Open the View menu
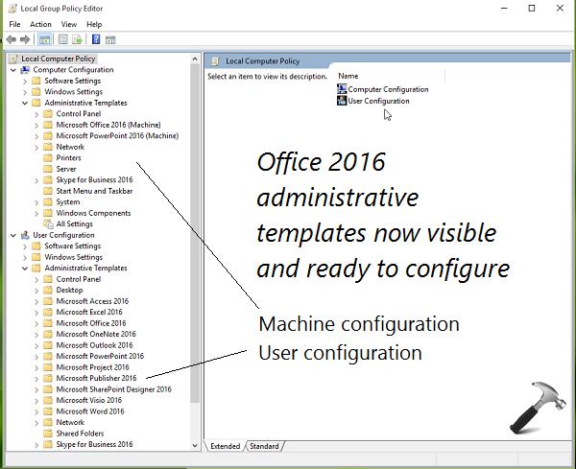The image size is (576, 469). click(69, 24)
